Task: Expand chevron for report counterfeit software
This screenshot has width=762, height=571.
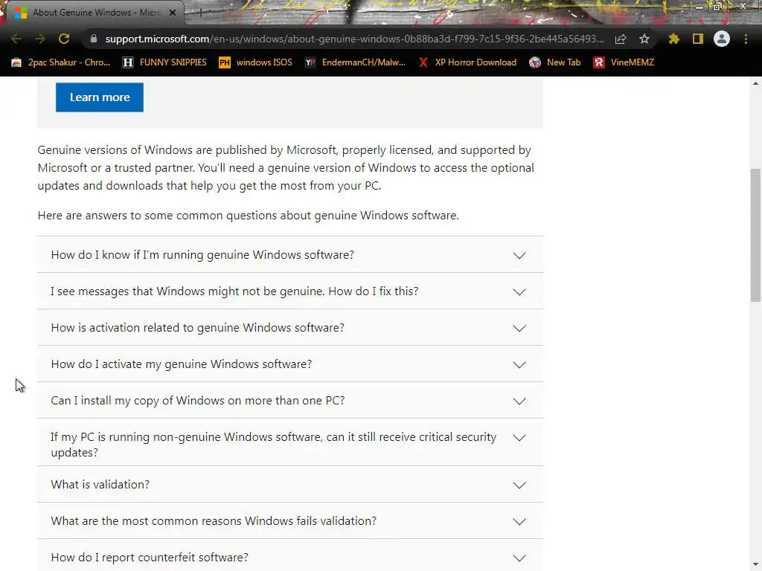Action: tap(519, 558)
